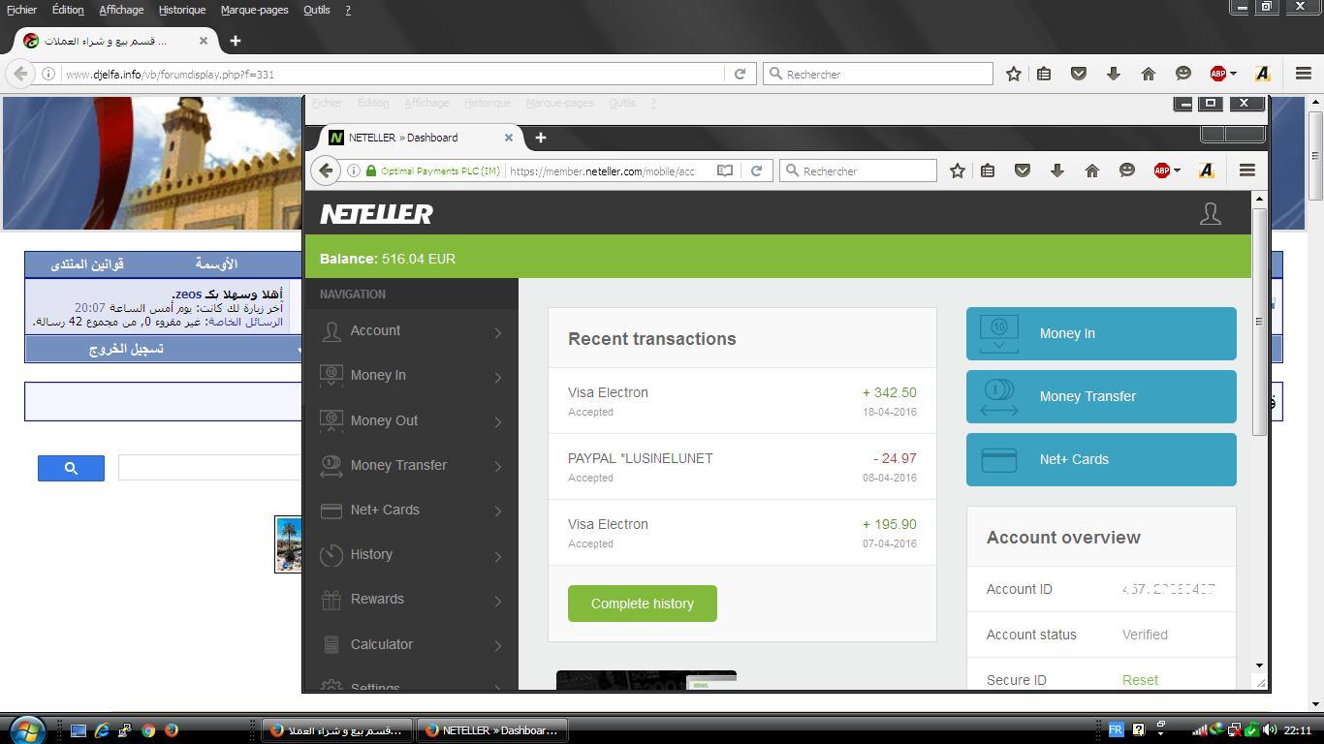Screen dimensions: 1324x744
Task: Expand Money Transfer navigation item
Action: click(x=411, y=465)
